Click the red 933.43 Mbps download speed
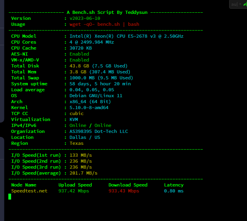 tap(124, 191)
